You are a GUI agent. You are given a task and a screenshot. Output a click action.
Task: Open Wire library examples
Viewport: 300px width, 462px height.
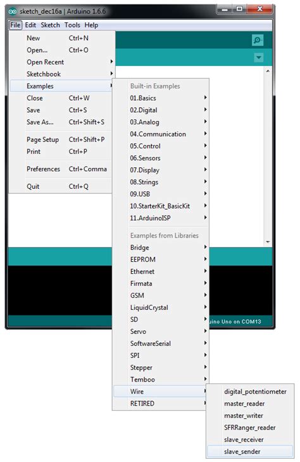tap(161, 392)
